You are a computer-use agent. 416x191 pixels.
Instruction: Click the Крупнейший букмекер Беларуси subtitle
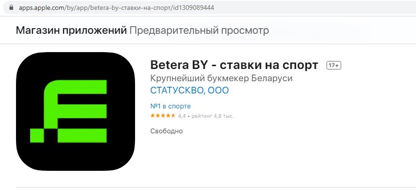pyautogui.click(x=221, y=78)
